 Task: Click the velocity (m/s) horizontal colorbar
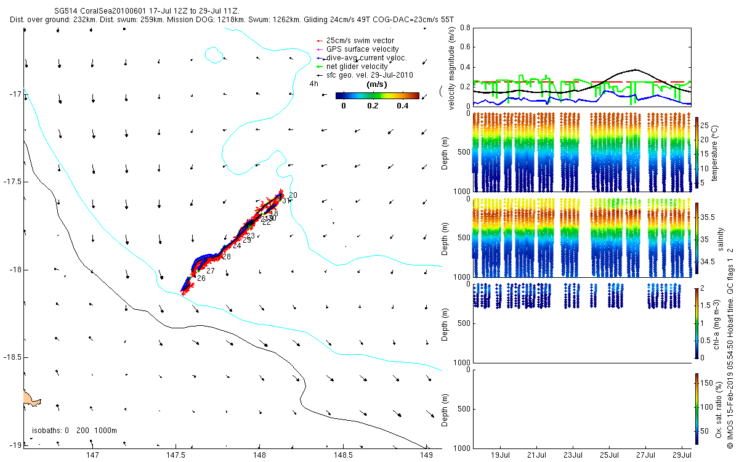378,95
